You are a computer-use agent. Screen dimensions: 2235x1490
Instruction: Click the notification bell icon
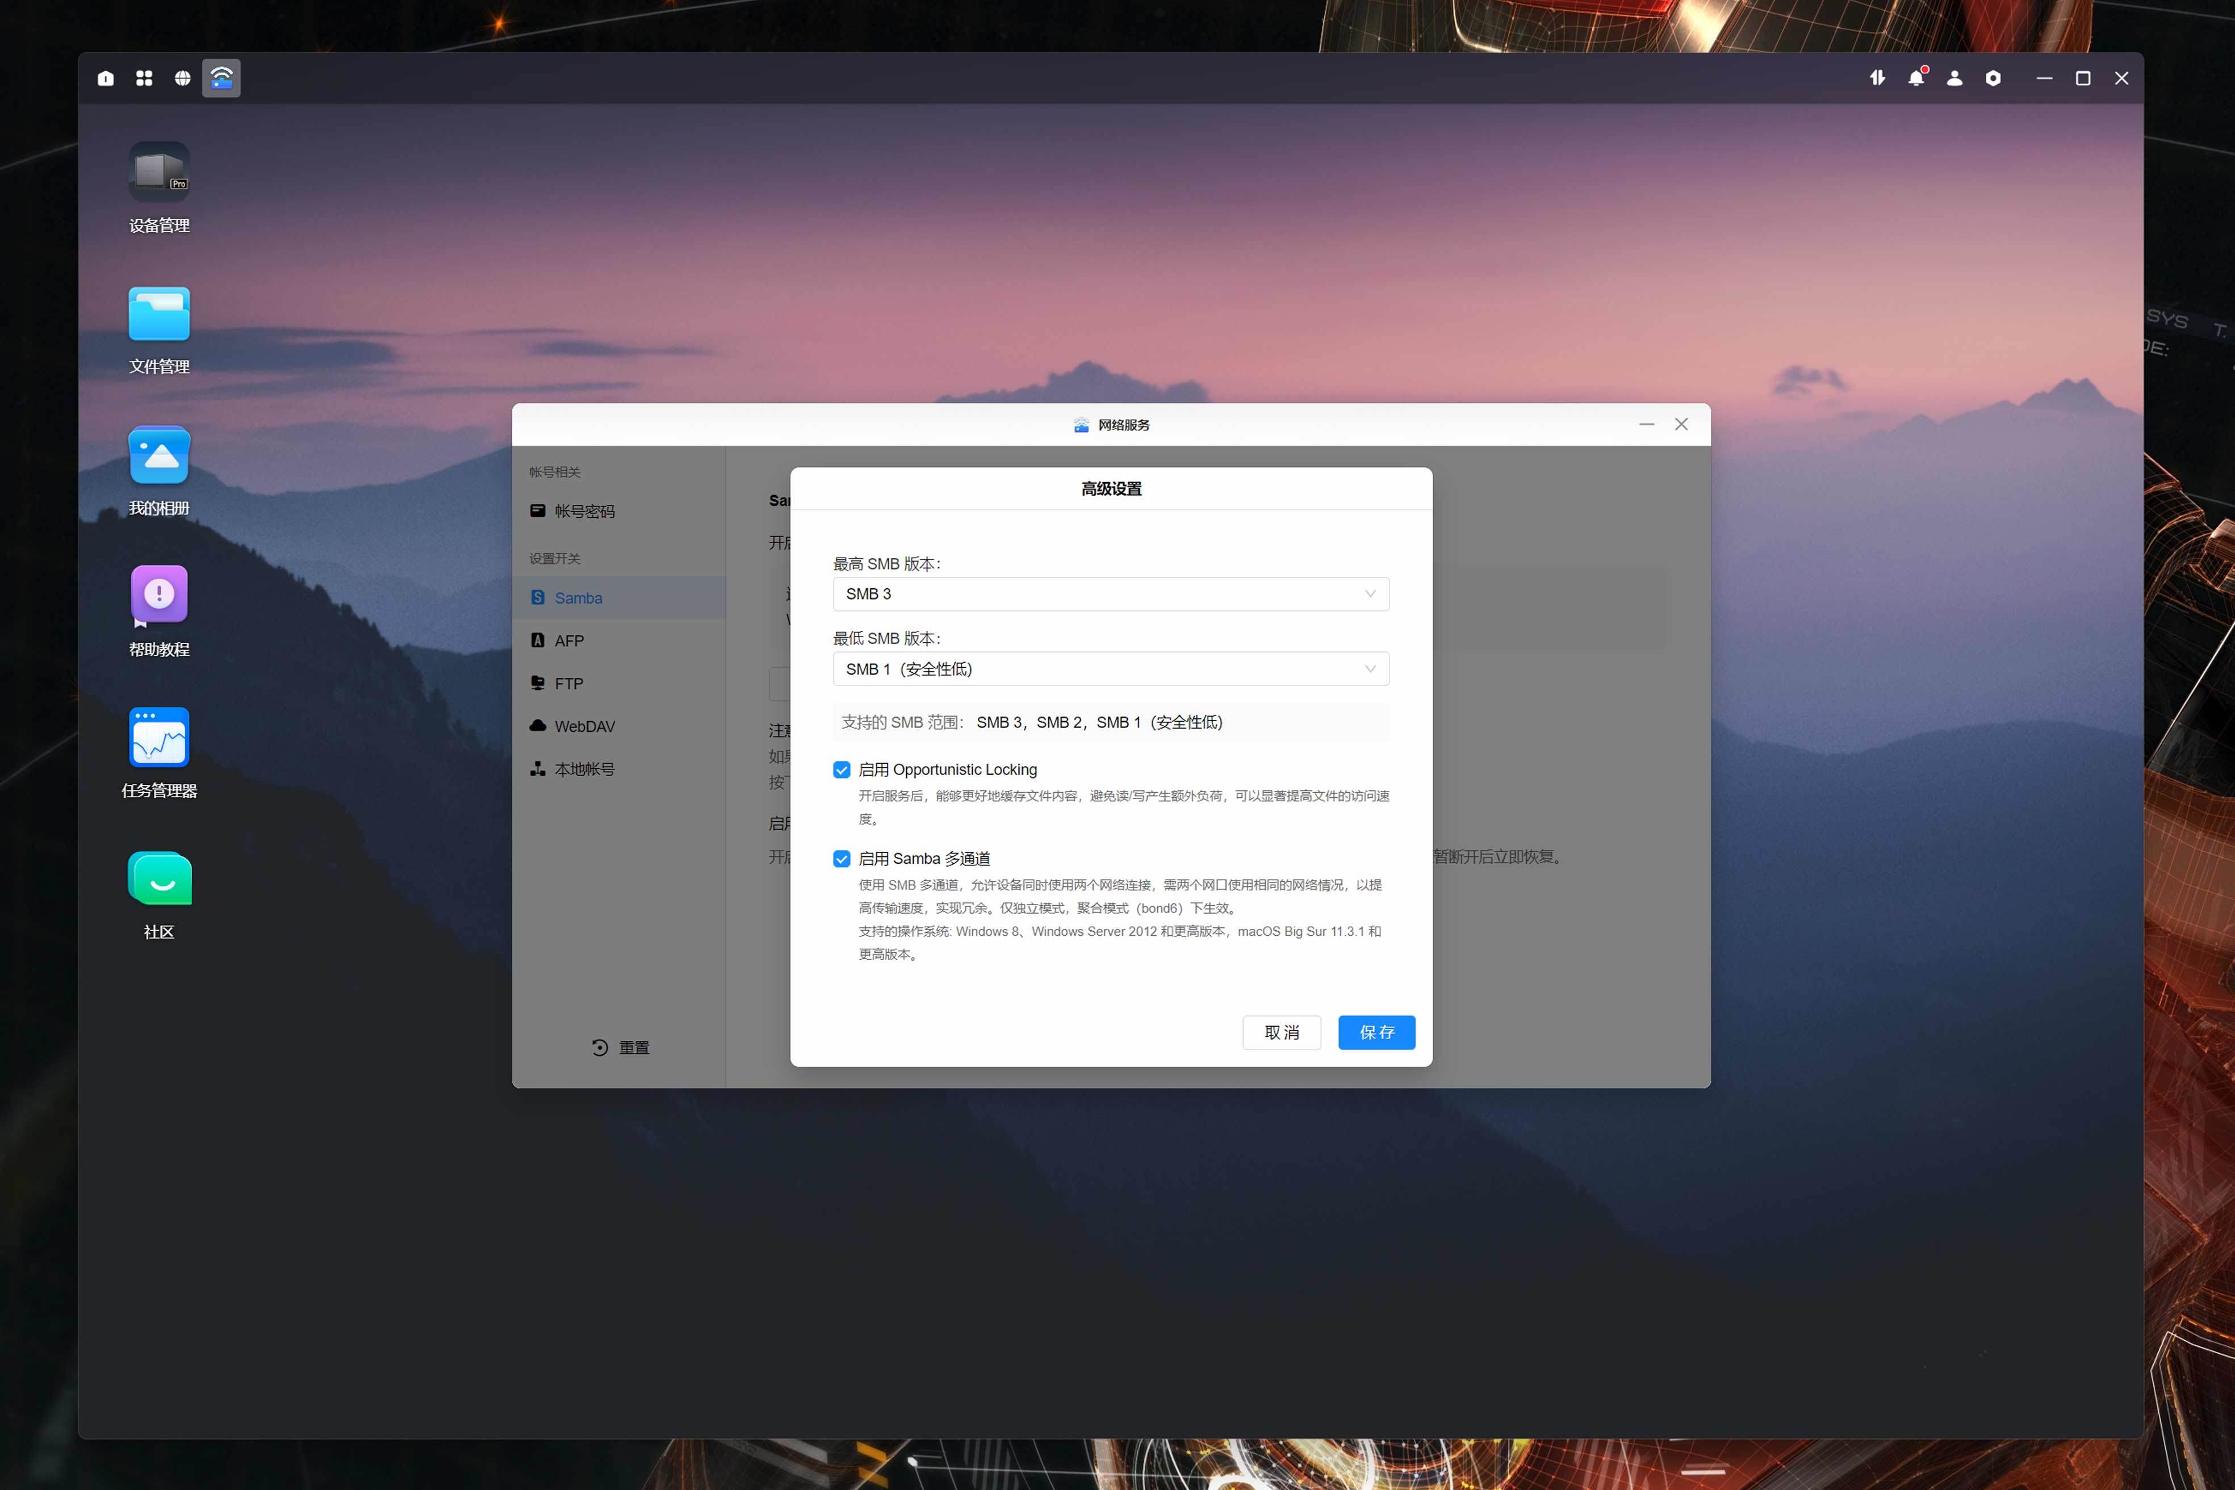[1916, 78]
